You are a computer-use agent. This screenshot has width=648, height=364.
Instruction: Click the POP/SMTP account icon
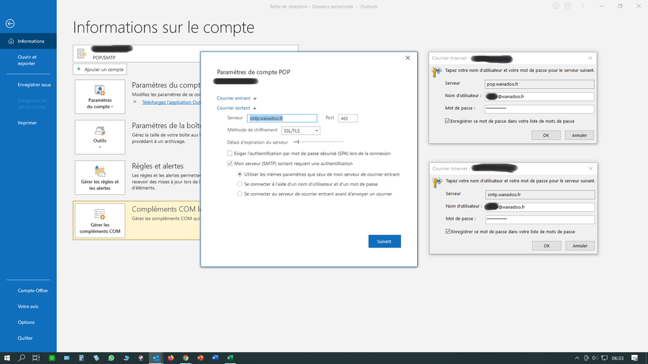point(82,53)
